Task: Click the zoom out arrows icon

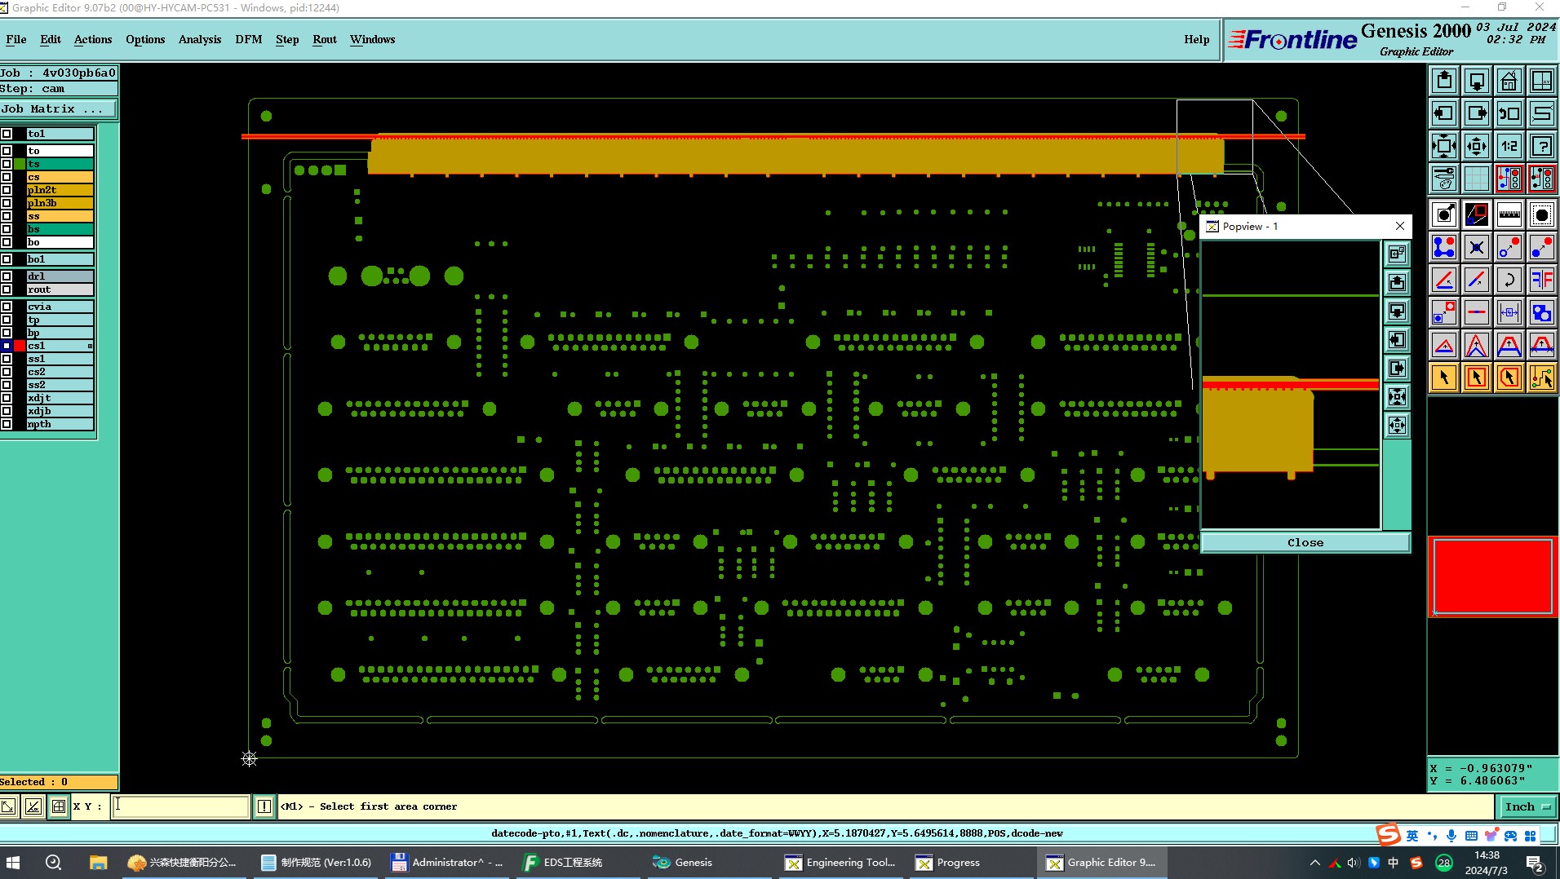Action: (1477, 146)
